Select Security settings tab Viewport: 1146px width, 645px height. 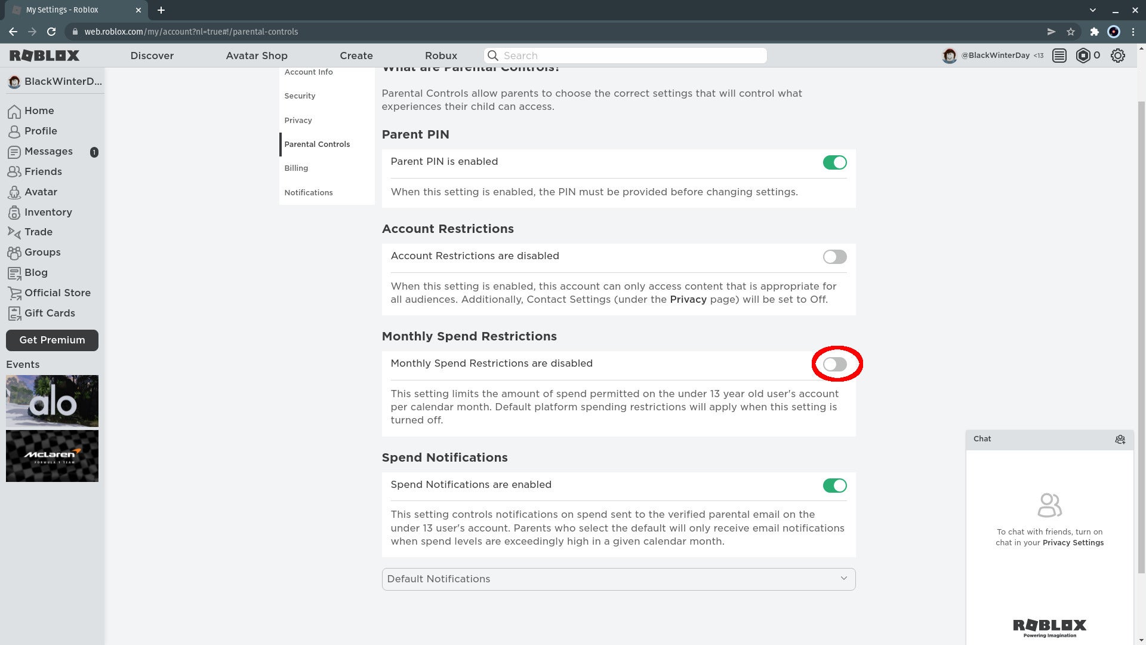327,96
